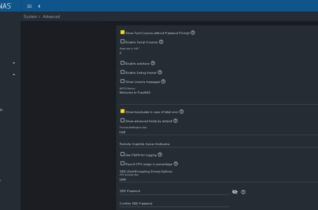
Task: Expand the sidebar item with the down arrow
Action: click(14, 63)
